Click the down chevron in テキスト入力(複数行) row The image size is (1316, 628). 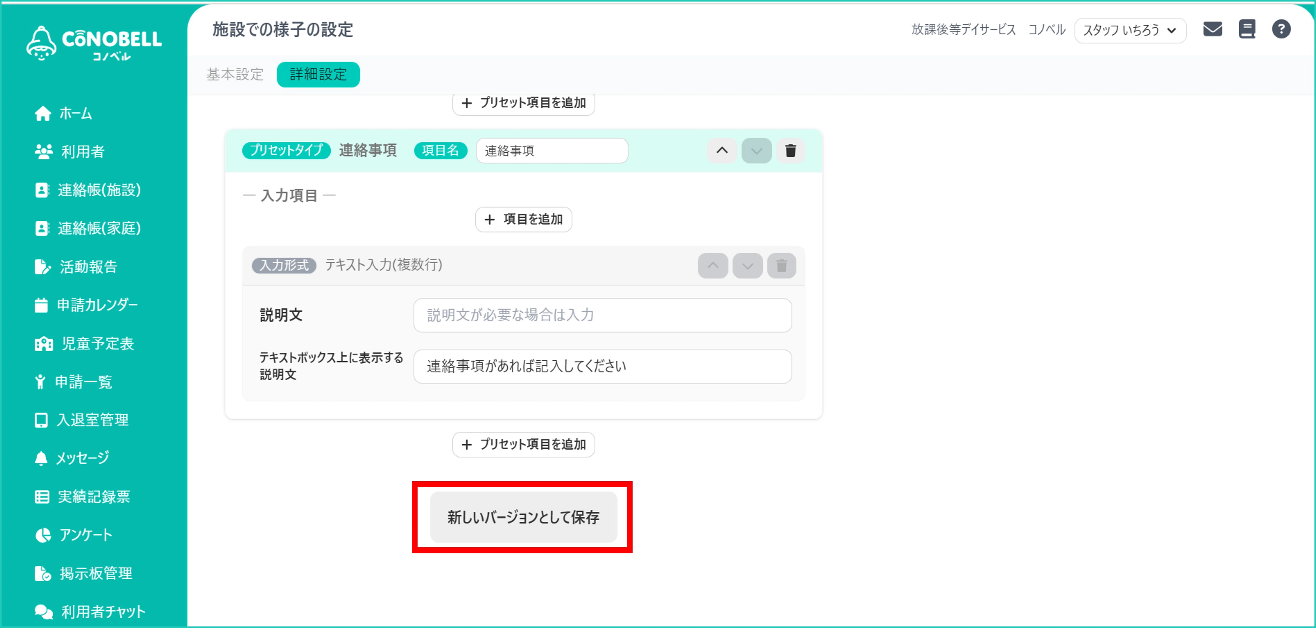(747, 265)
